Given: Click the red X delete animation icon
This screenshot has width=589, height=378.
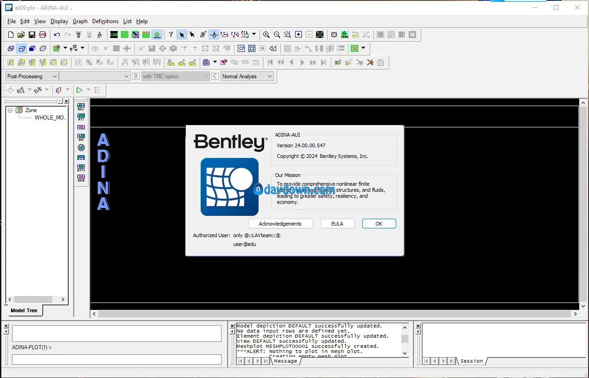Looking at the screenshot, I should tap(370, 62).
